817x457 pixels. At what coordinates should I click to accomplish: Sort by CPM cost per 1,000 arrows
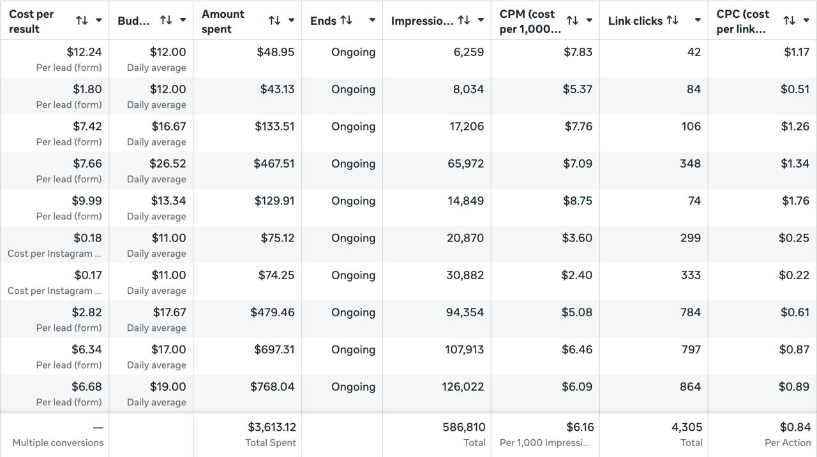pyautogui.click(x=573, y=20)
